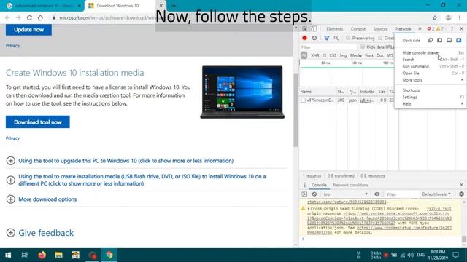Show more DevTools tabs with double chevron
467x262 pixels.
[420, 29]
